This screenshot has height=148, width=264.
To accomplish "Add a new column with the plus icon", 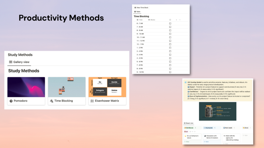I will coord(176,20).
